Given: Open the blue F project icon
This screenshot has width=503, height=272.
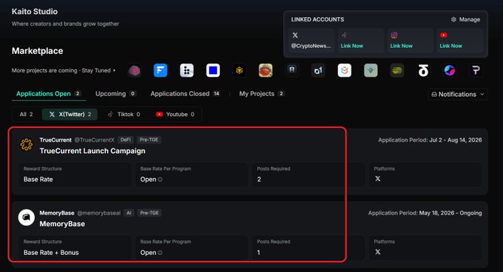Looking at the screenshot, I should tap(161, 70).
